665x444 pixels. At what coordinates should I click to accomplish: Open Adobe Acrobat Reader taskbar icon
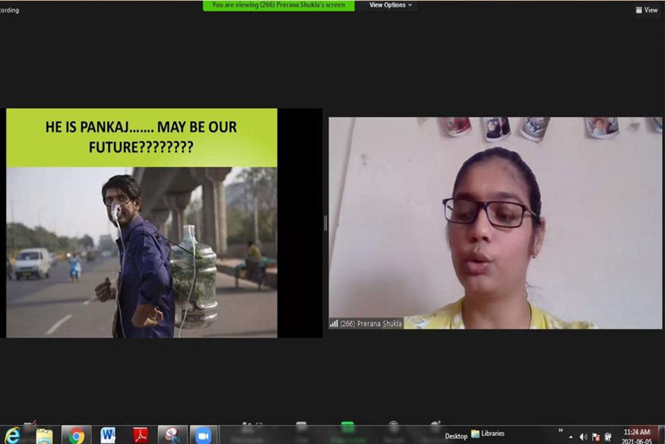[x=141, y=435]
